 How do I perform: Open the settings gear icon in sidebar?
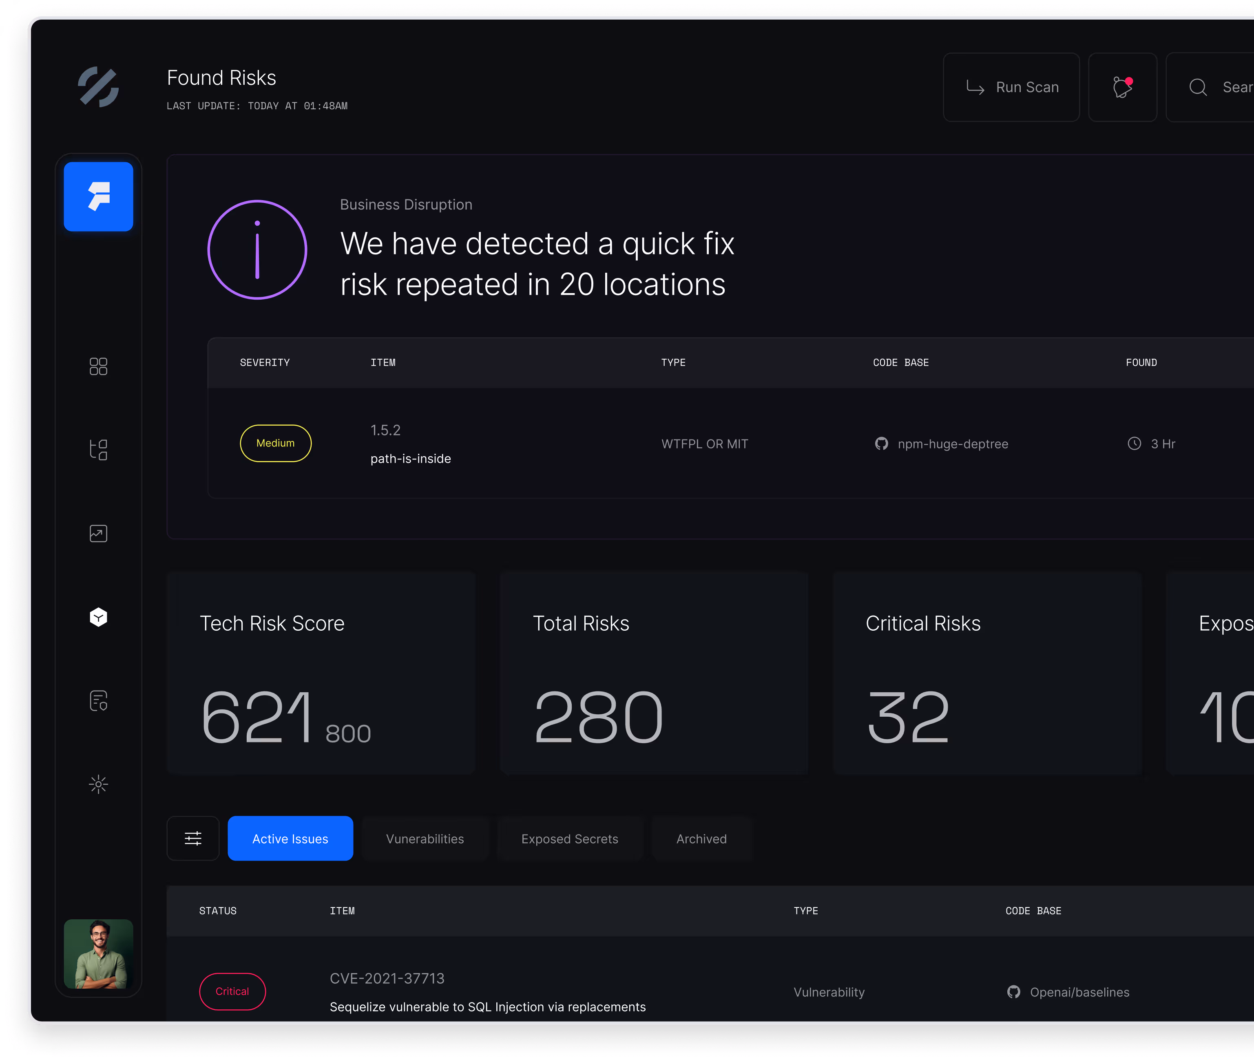tap(98, 784)
